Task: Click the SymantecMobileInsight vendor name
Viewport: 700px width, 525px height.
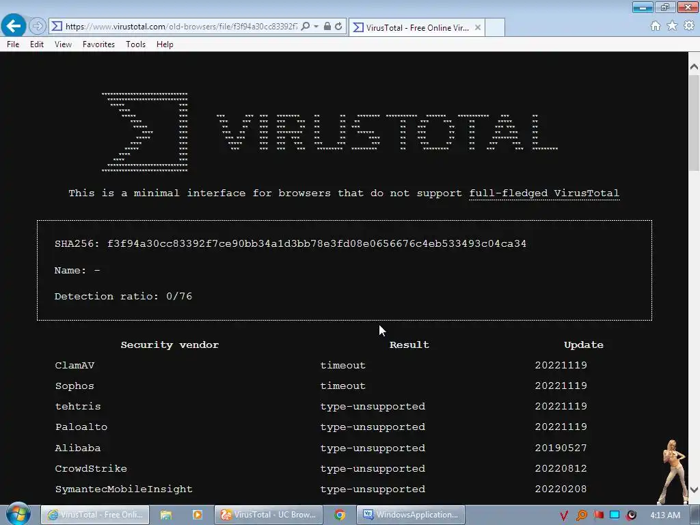Action: click(x=124, y=489)
